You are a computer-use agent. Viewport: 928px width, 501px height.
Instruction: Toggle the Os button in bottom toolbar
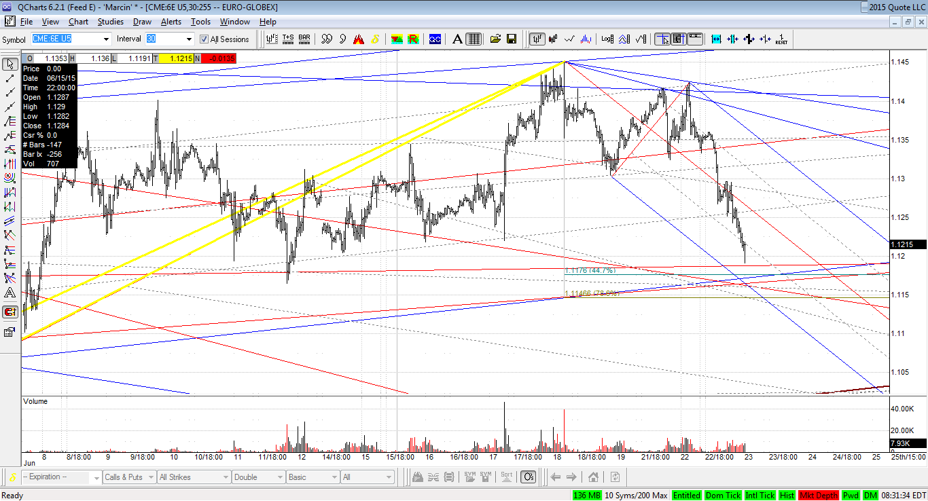(x=528, y=477)
